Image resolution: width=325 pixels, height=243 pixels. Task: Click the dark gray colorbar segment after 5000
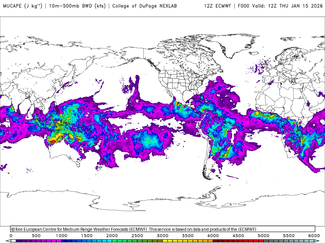click(266, 241)
